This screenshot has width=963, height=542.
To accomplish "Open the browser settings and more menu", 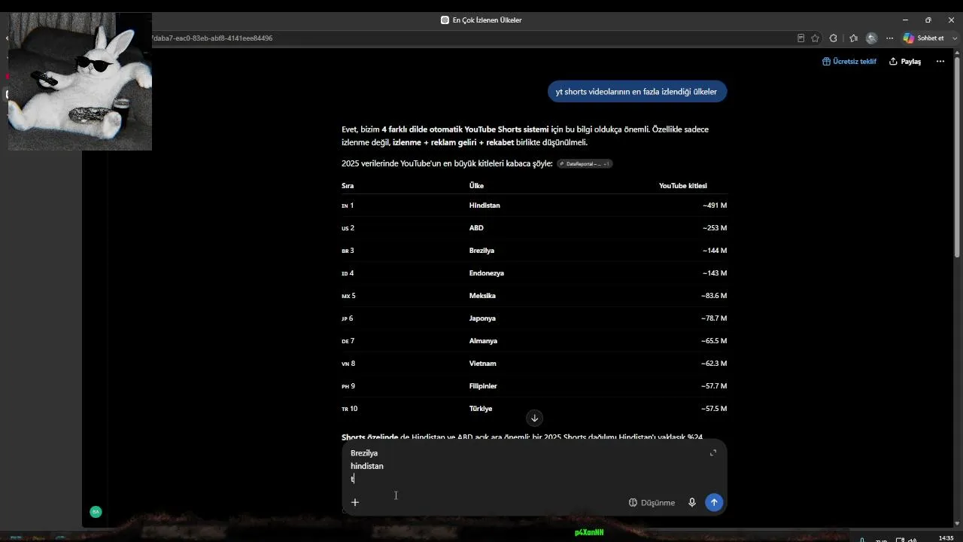I will pyautogui.click(x=889, y=38).
